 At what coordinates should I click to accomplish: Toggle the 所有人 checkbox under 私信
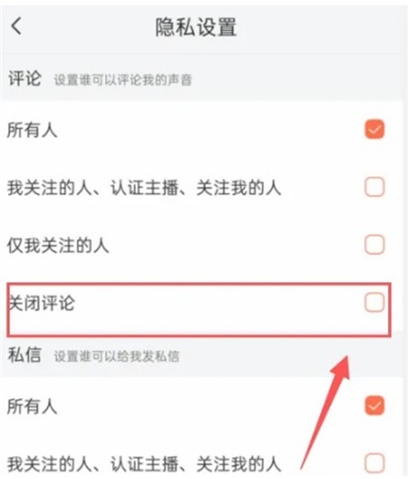click(374, 405)
